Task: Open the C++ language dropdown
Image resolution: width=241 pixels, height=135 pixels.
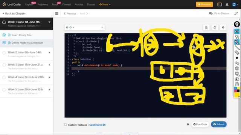Action: coord(84,27)
